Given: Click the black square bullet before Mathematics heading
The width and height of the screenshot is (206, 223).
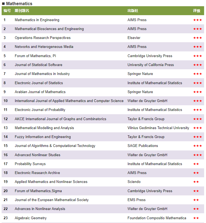Looking at the screenshot, I should pyautogui.click(x=3, y=4).
